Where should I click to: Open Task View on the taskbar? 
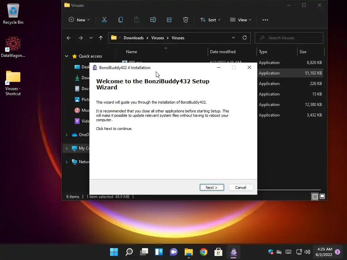(144, 252)
